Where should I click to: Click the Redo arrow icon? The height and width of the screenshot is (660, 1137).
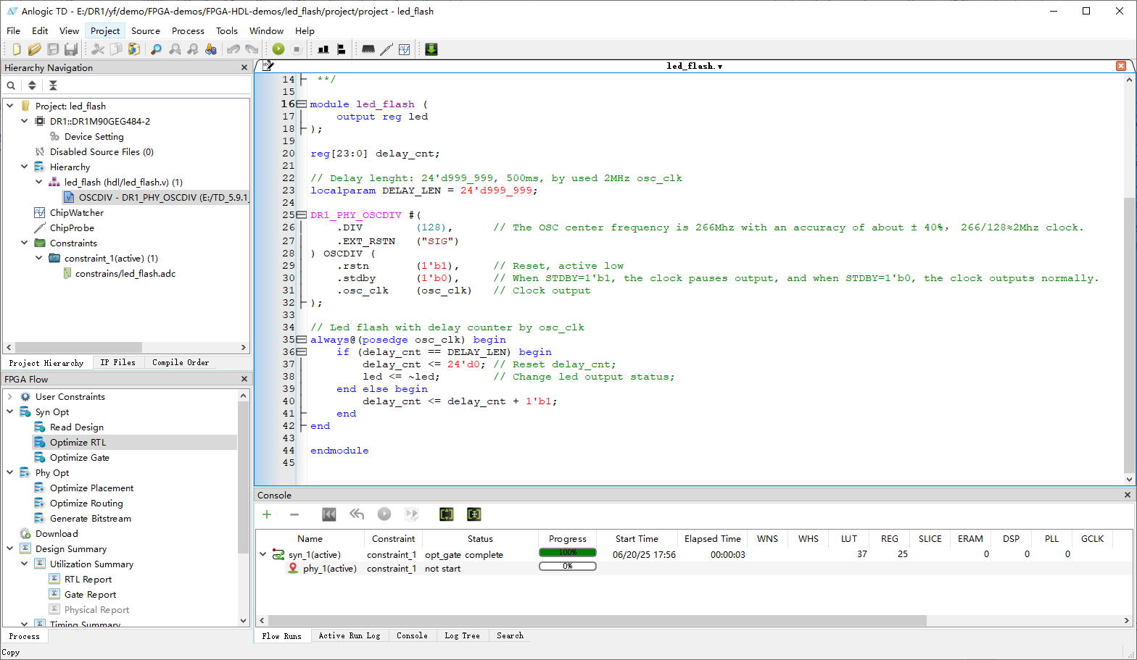pos(252,49)
